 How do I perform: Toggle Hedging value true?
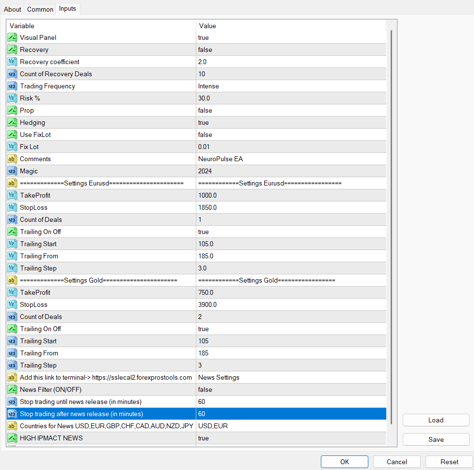291,122
